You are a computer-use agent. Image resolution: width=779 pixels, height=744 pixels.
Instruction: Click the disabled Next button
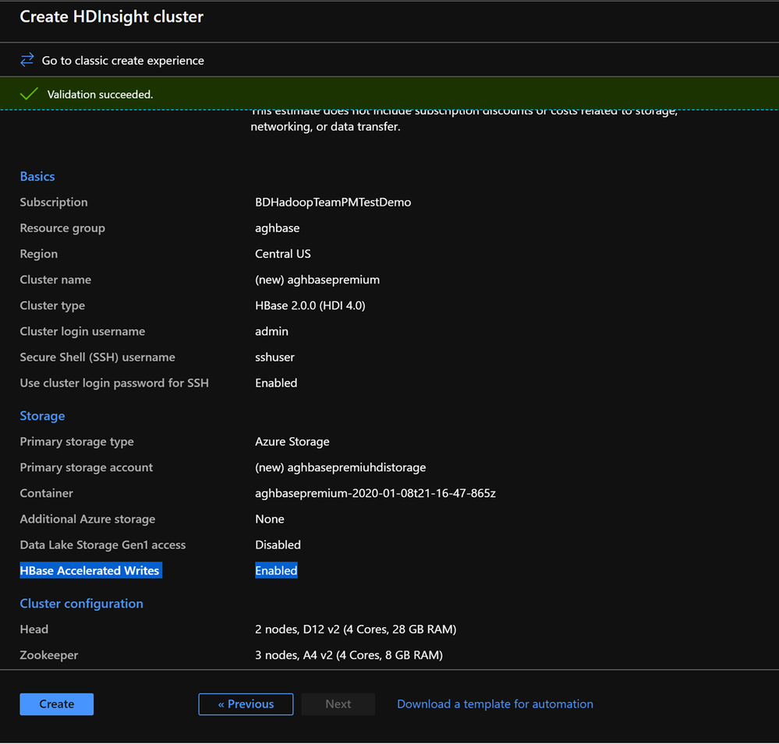click(x=338, y=703)
